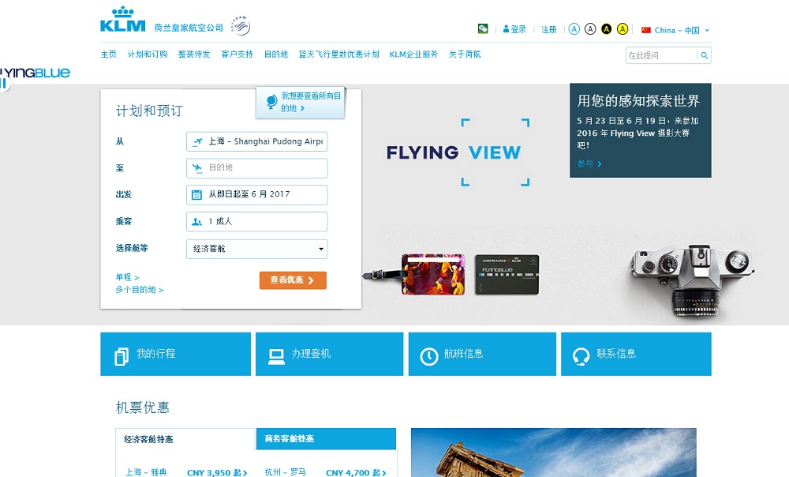
Task: Click the departure field Shanghai Pudong
Action: [256, 141]
